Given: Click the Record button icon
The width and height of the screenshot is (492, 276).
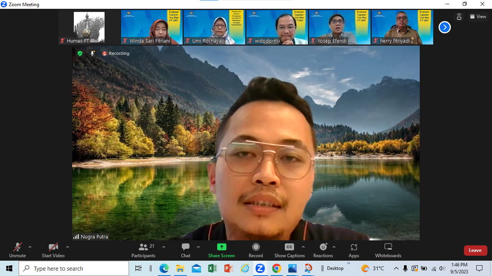Looking at the screenshot, I should click(x=256, y=247).
